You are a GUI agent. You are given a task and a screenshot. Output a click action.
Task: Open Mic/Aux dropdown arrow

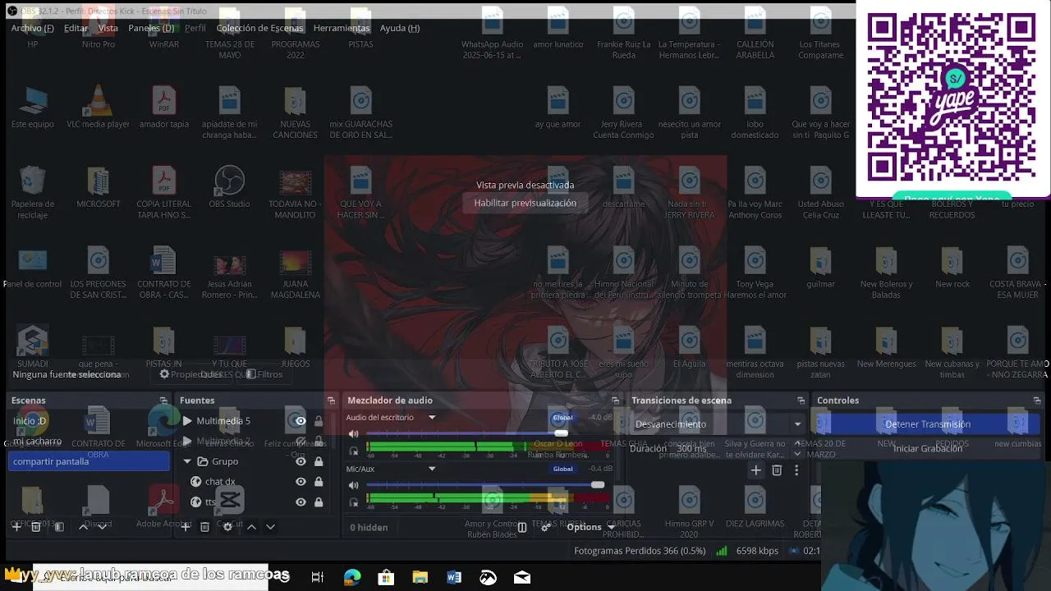click(432, 470)
